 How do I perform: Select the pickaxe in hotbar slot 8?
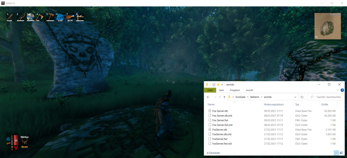[80, 17]
